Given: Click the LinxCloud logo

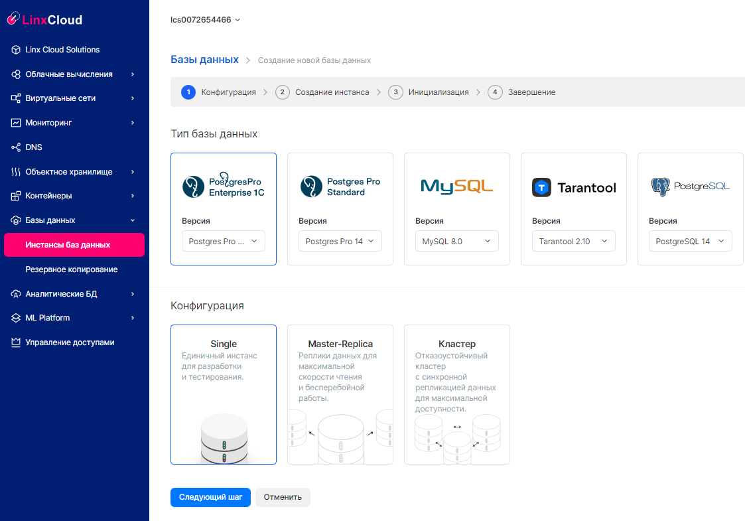Looking at the screenshot, I should point(44,19).
